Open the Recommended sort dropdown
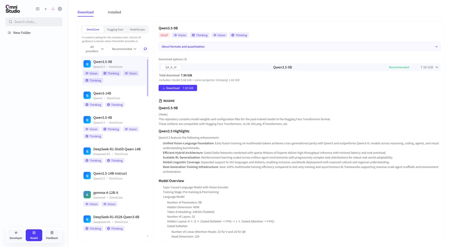454x247 pixels. (x=124, y=49)
